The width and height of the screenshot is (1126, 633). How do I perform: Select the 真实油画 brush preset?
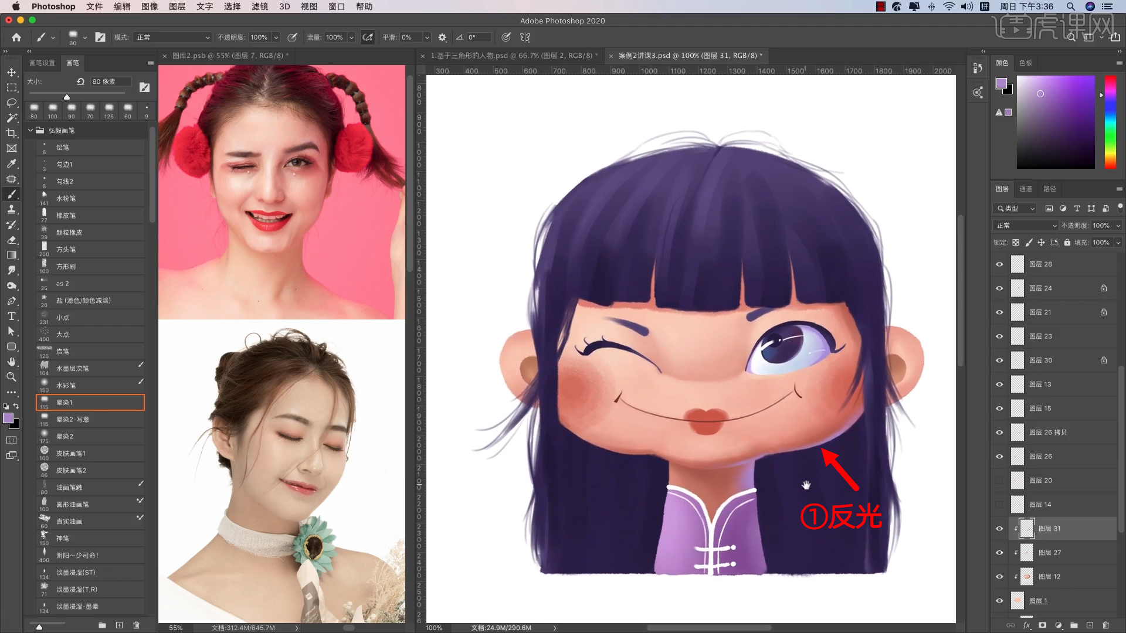(x=90, y=522)
